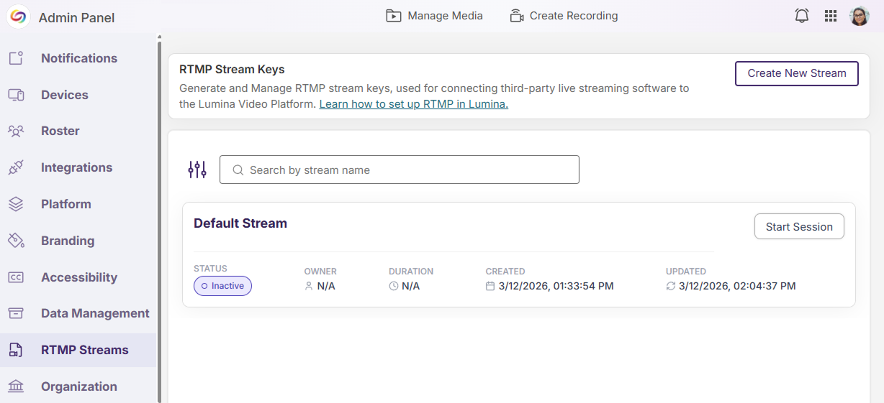Click the Devices sidebar icon
884x403 pixels.
(x=16, y=95)
